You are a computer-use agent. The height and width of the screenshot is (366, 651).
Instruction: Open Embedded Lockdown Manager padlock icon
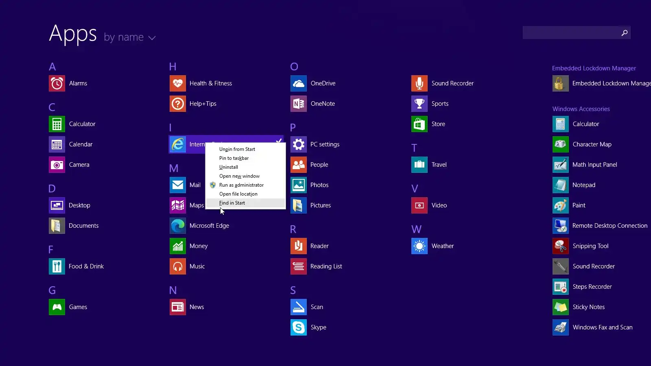tap(561, 83)
